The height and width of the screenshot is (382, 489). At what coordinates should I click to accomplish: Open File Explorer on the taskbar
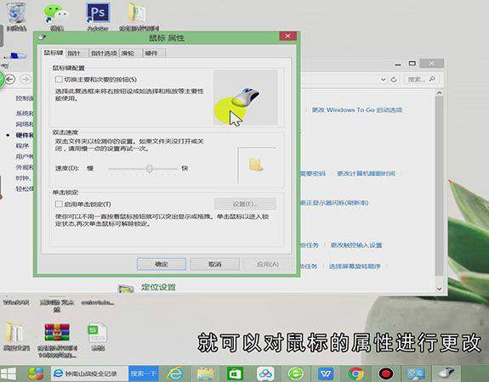tap(205, 374)
